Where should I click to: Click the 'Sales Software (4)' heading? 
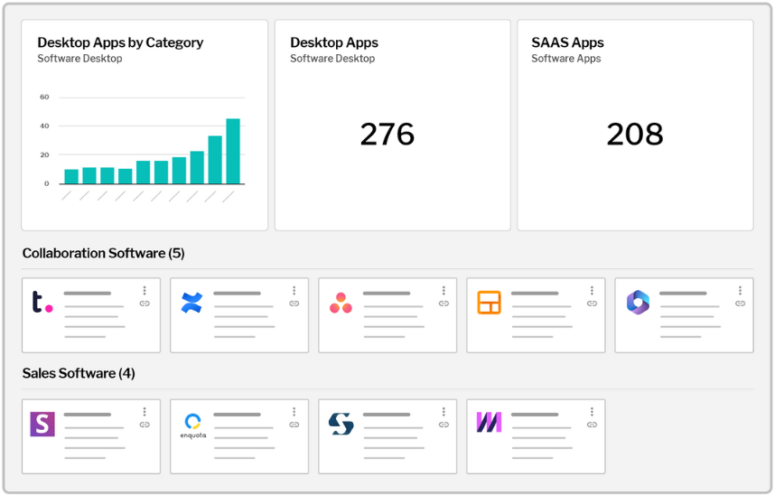[x=79, y=373]
